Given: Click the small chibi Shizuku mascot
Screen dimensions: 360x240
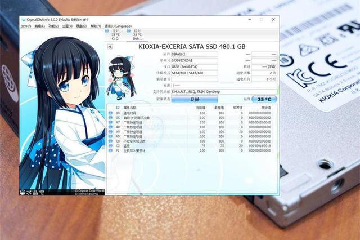Looking at the screenshot, I should 121,78.
